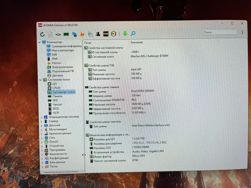Select BIOS tree item
The height and width of the screenshot is (188, 251).
[54, 109]
